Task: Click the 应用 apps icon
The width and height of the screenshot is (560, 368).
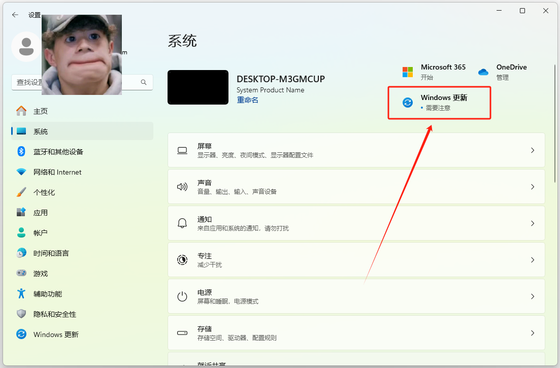Action: click(21, 212)
